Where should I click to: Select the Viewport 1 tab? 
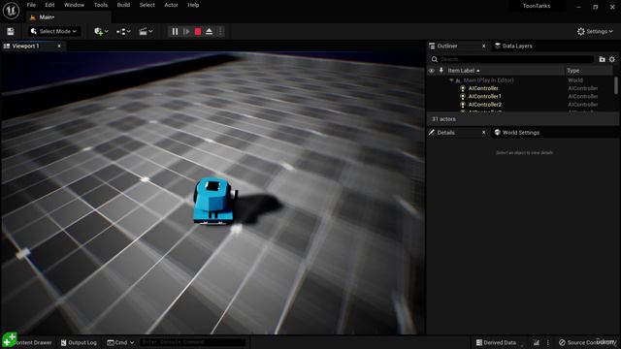tap(26, 46)
